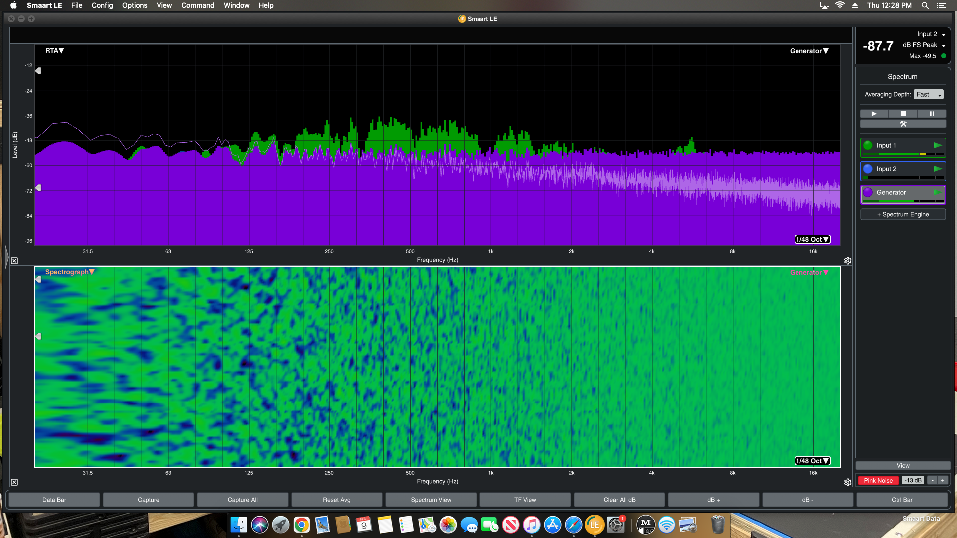Open the Help menu

click(x=266, y=5)
